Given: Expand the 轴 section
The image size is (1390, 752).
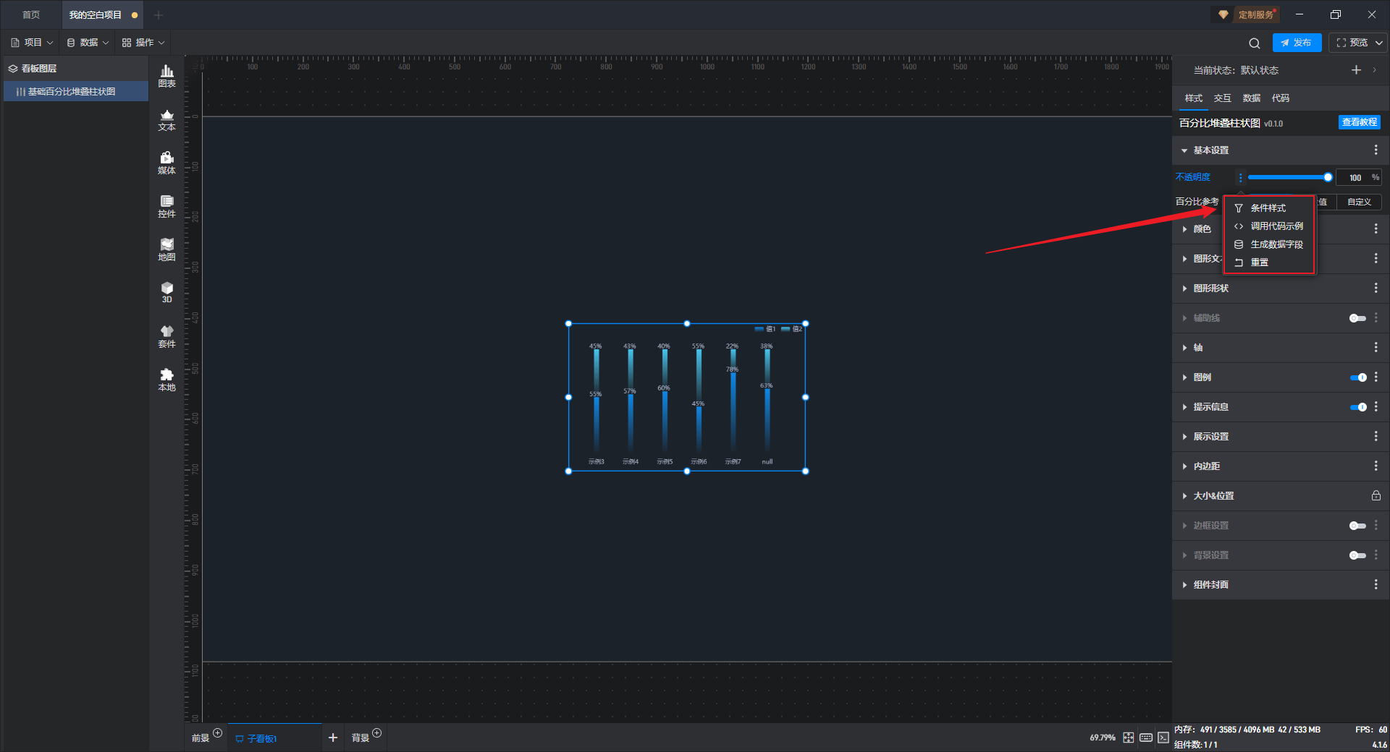Looking at the screenshot, I should [1184, 348].
